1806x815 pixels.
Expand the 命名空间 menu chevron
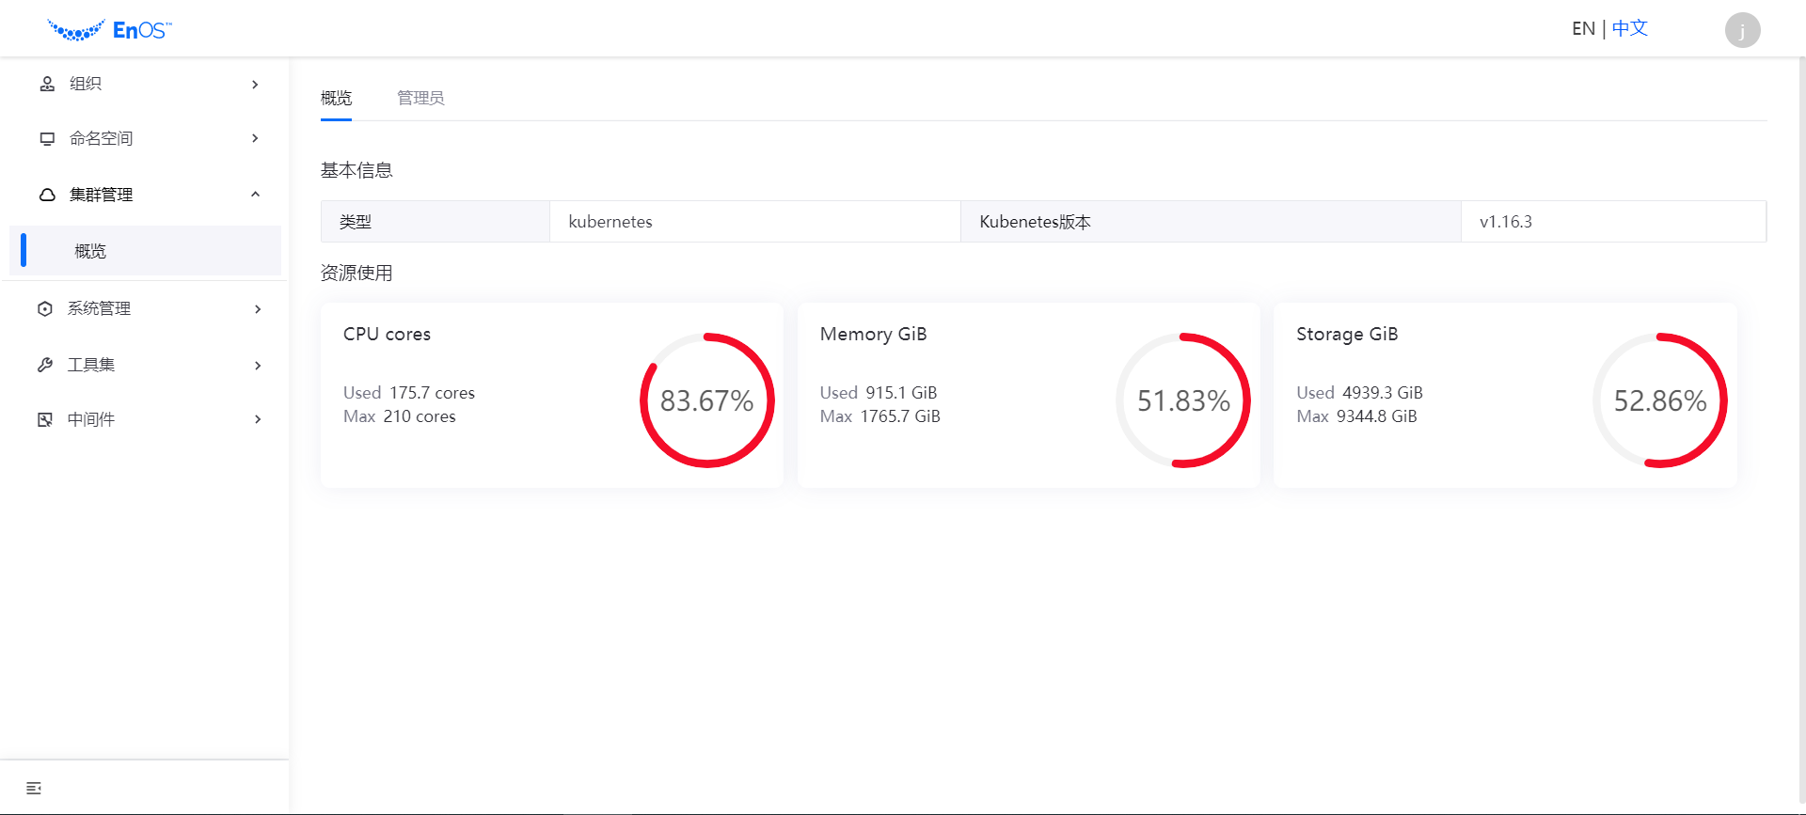coord(255,138)
